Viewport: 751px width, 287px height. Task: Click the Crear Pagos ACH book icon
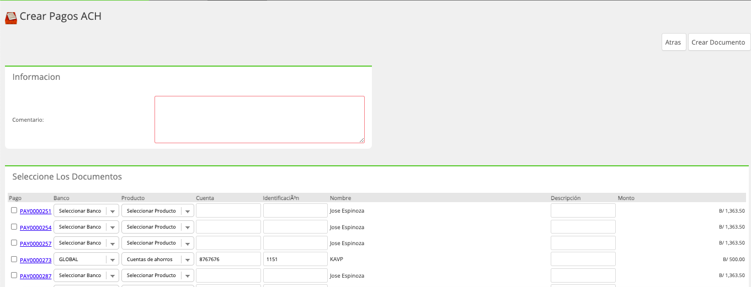point(11,18)
